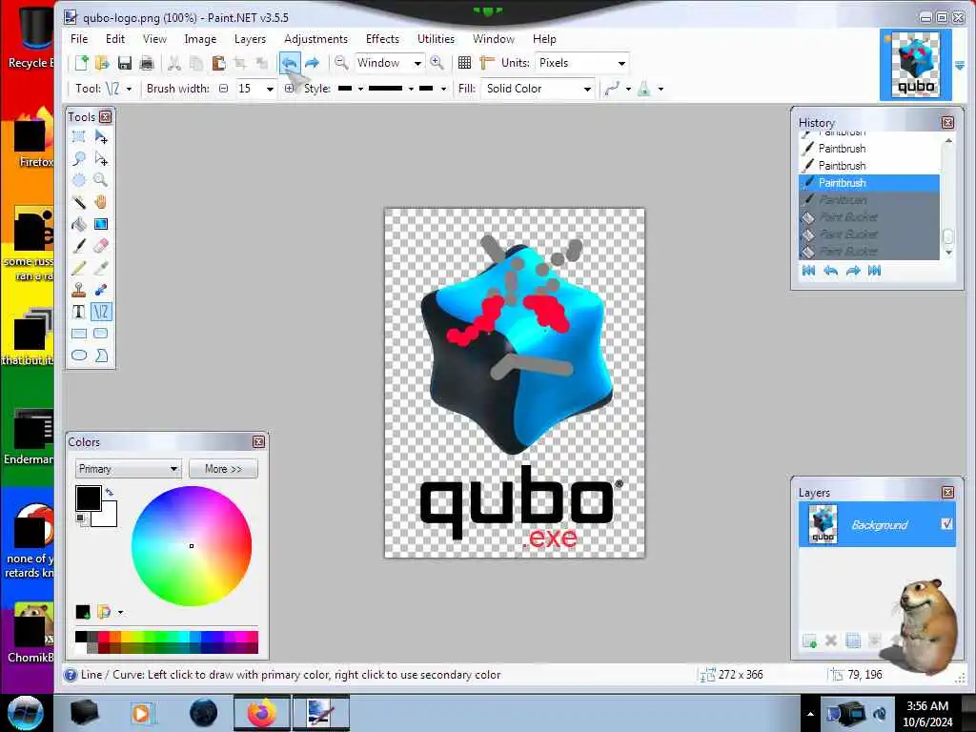Open the File menu
This screenshot has width=976, height=732.
point(79,38)
